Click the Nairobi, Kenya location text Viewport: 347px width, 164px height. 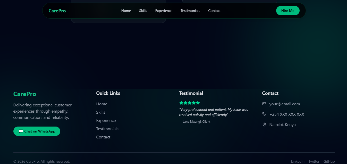(283, 124)
